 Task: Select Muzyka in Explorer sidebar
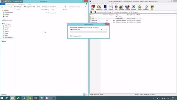pos(7,28)
